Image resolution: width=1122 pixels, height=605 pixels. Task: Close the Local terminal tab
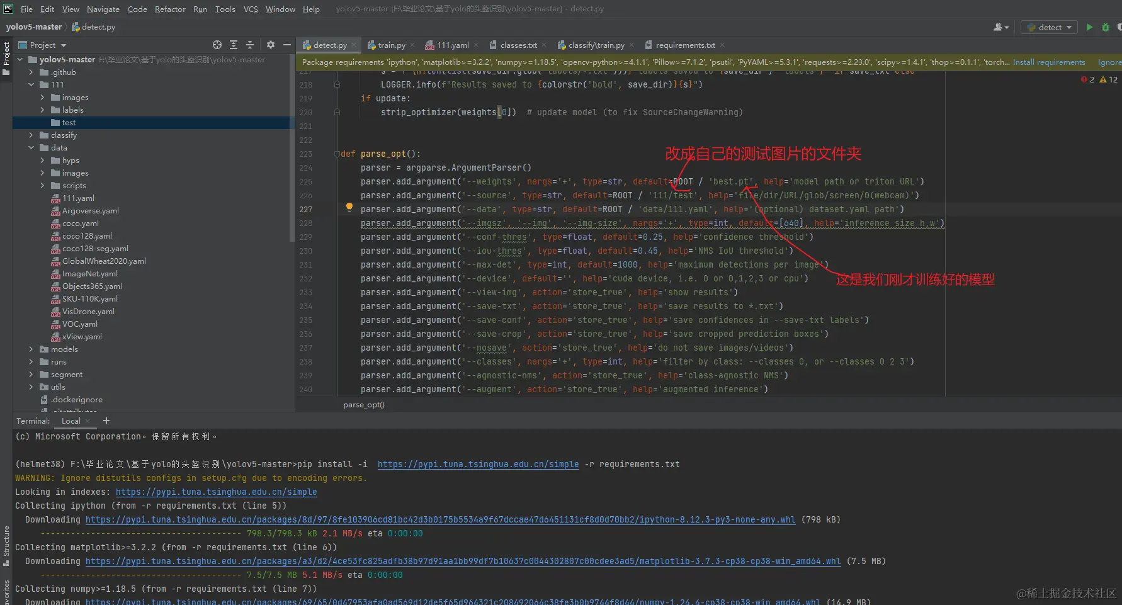(88, 421)
